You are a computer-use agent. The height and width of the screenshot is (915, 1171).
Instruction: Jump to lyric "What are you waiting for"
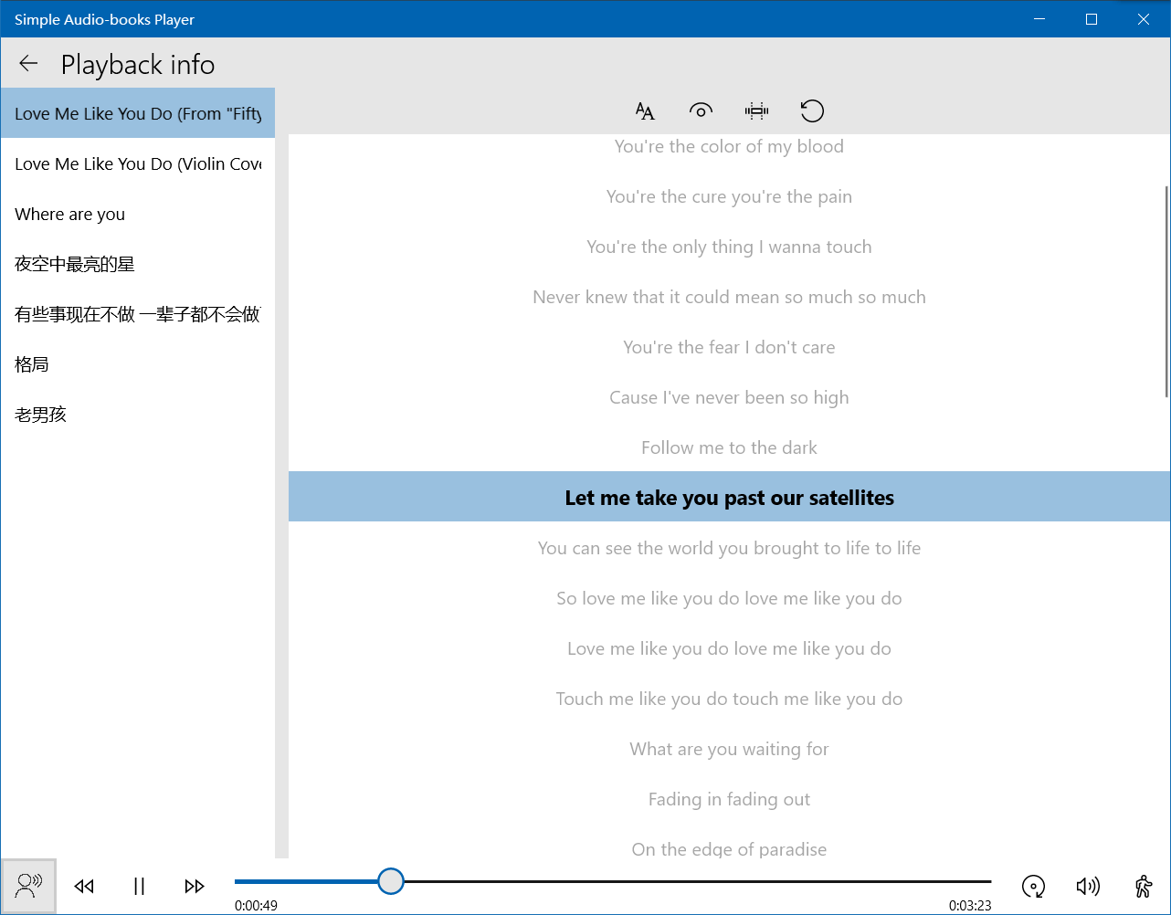[729, 749]
